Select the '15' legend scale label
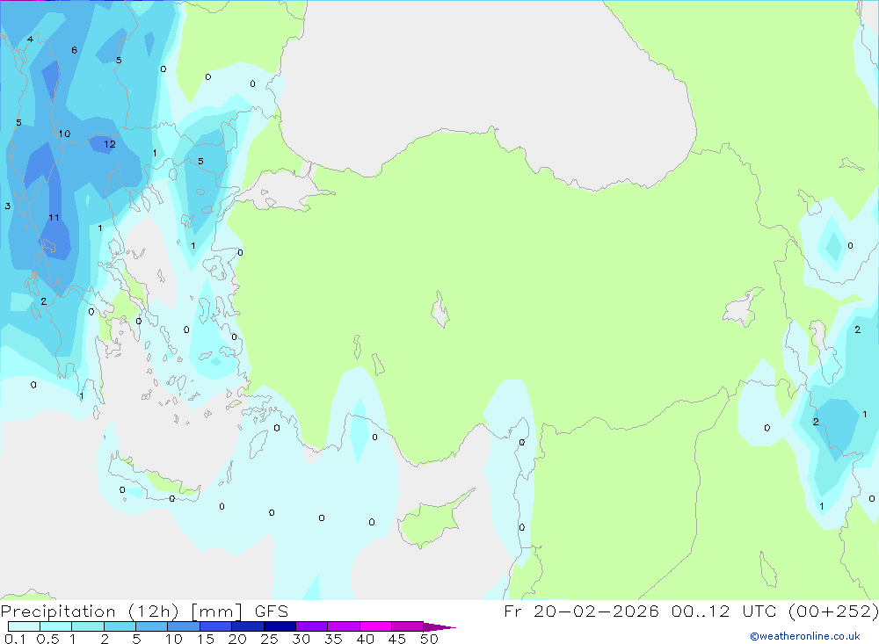The image size is (879, 644). [206, 639]
